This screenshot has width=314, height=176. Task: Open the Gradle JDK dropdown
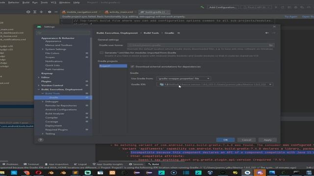coord(215,85)
